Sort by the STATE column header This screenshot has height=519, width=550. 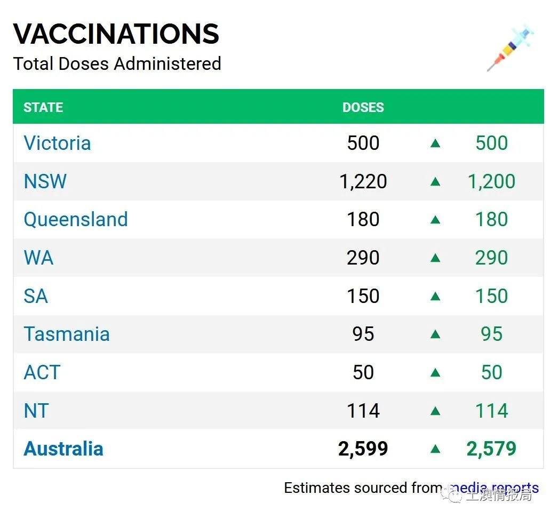tap(43, 107)
